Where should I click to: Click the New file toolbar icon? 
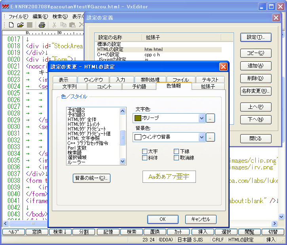pyautogui.click(x=11, y=25)
